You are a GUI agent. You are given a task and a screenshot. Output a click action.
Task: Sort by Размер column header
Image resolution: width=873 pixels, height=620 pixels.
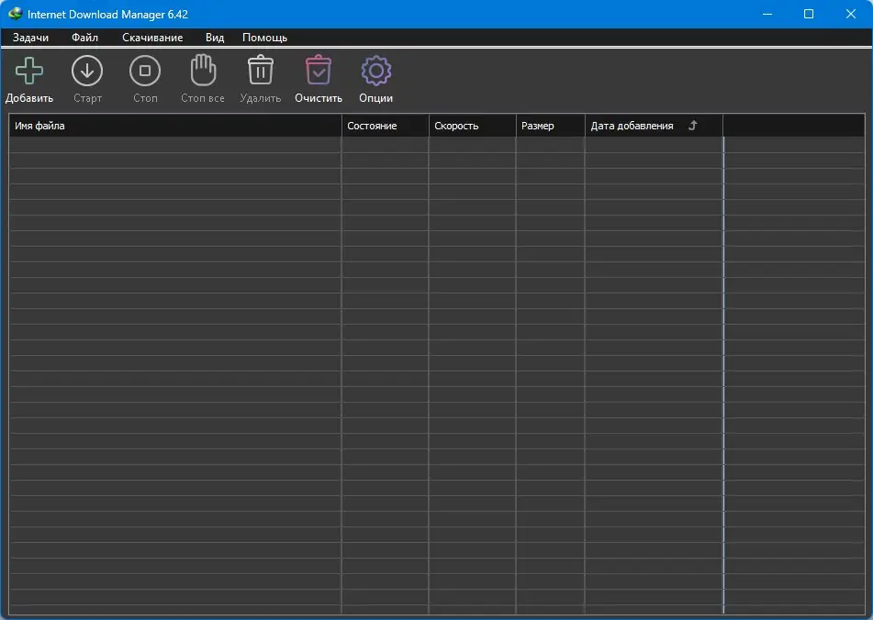(551, 126)
